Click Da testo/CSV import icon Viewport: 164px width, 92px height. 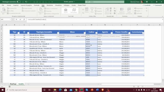[12, 8]
